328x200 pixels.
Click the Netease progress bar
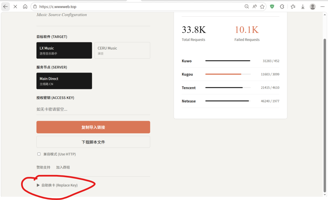(228, 101)
